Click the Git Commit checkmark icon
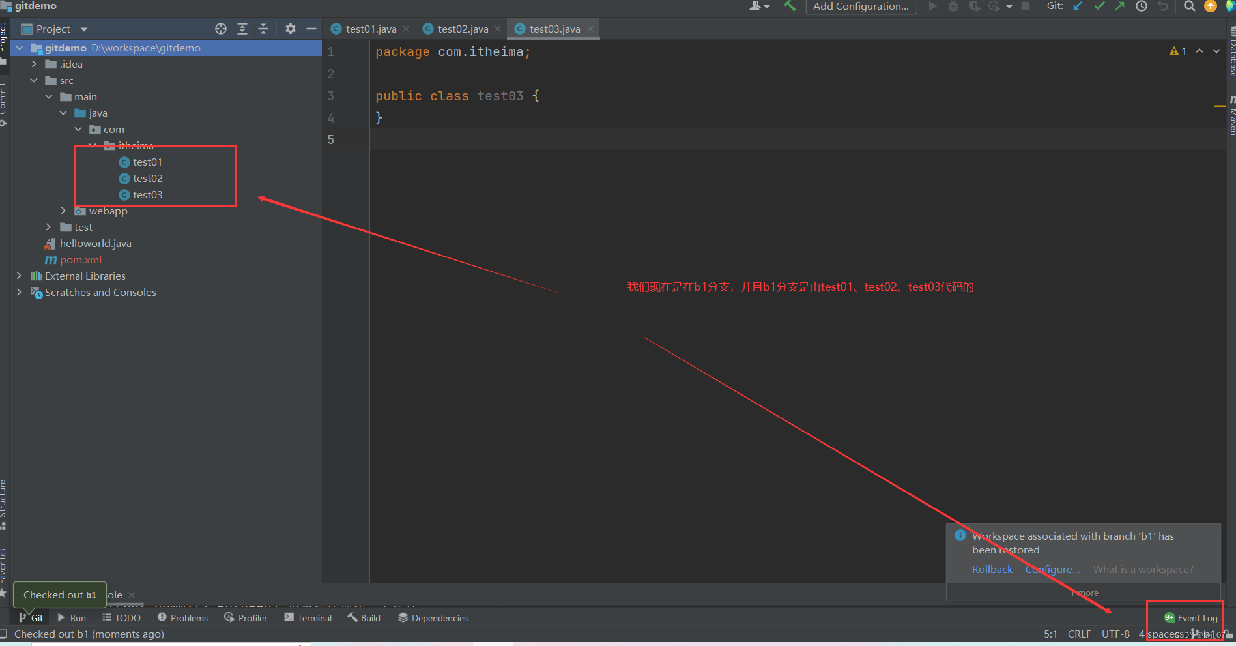1236x646 pixels. pos(1099,7)
